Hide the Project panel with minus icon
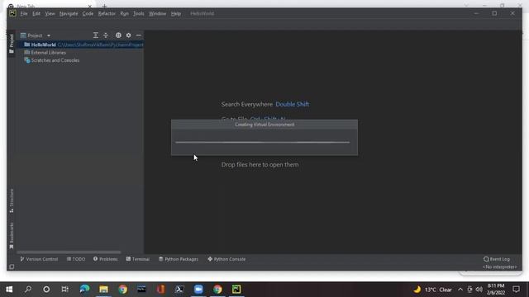529x297 pixels. pos(139,35)
